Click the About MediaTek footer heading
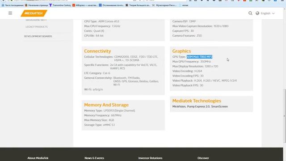This screenshot has height=161, width=286. (38, 158)
